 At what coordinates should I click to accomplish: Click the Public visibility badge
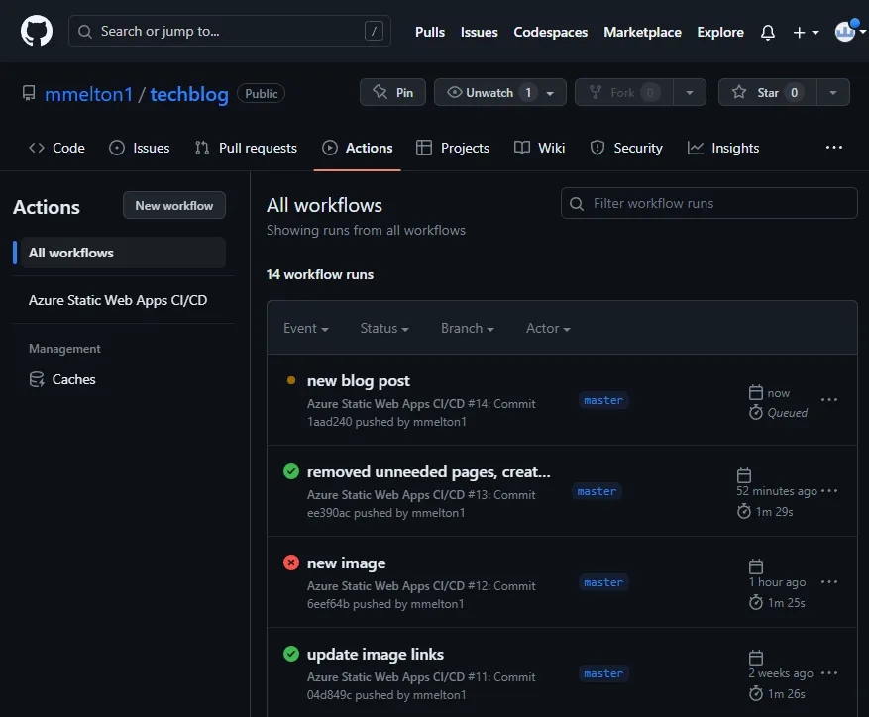(261, 94)
